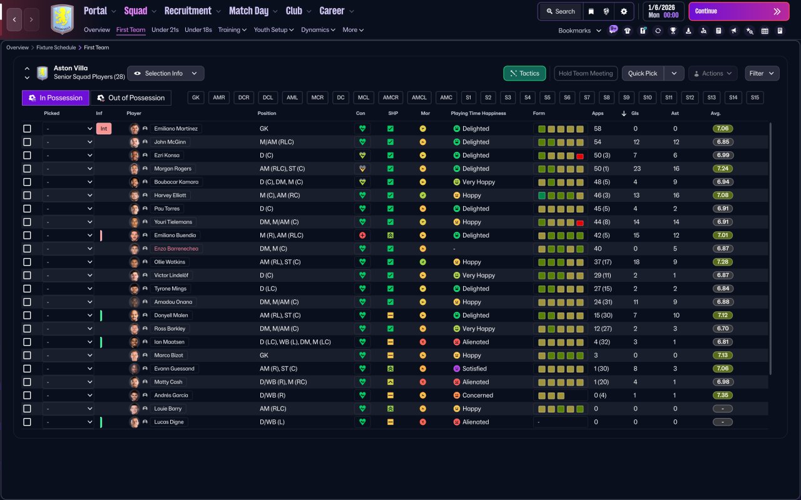Select the Out of Possession tab
The height and width of the screenshot is (500, 801).
click(x=131, y=98)
